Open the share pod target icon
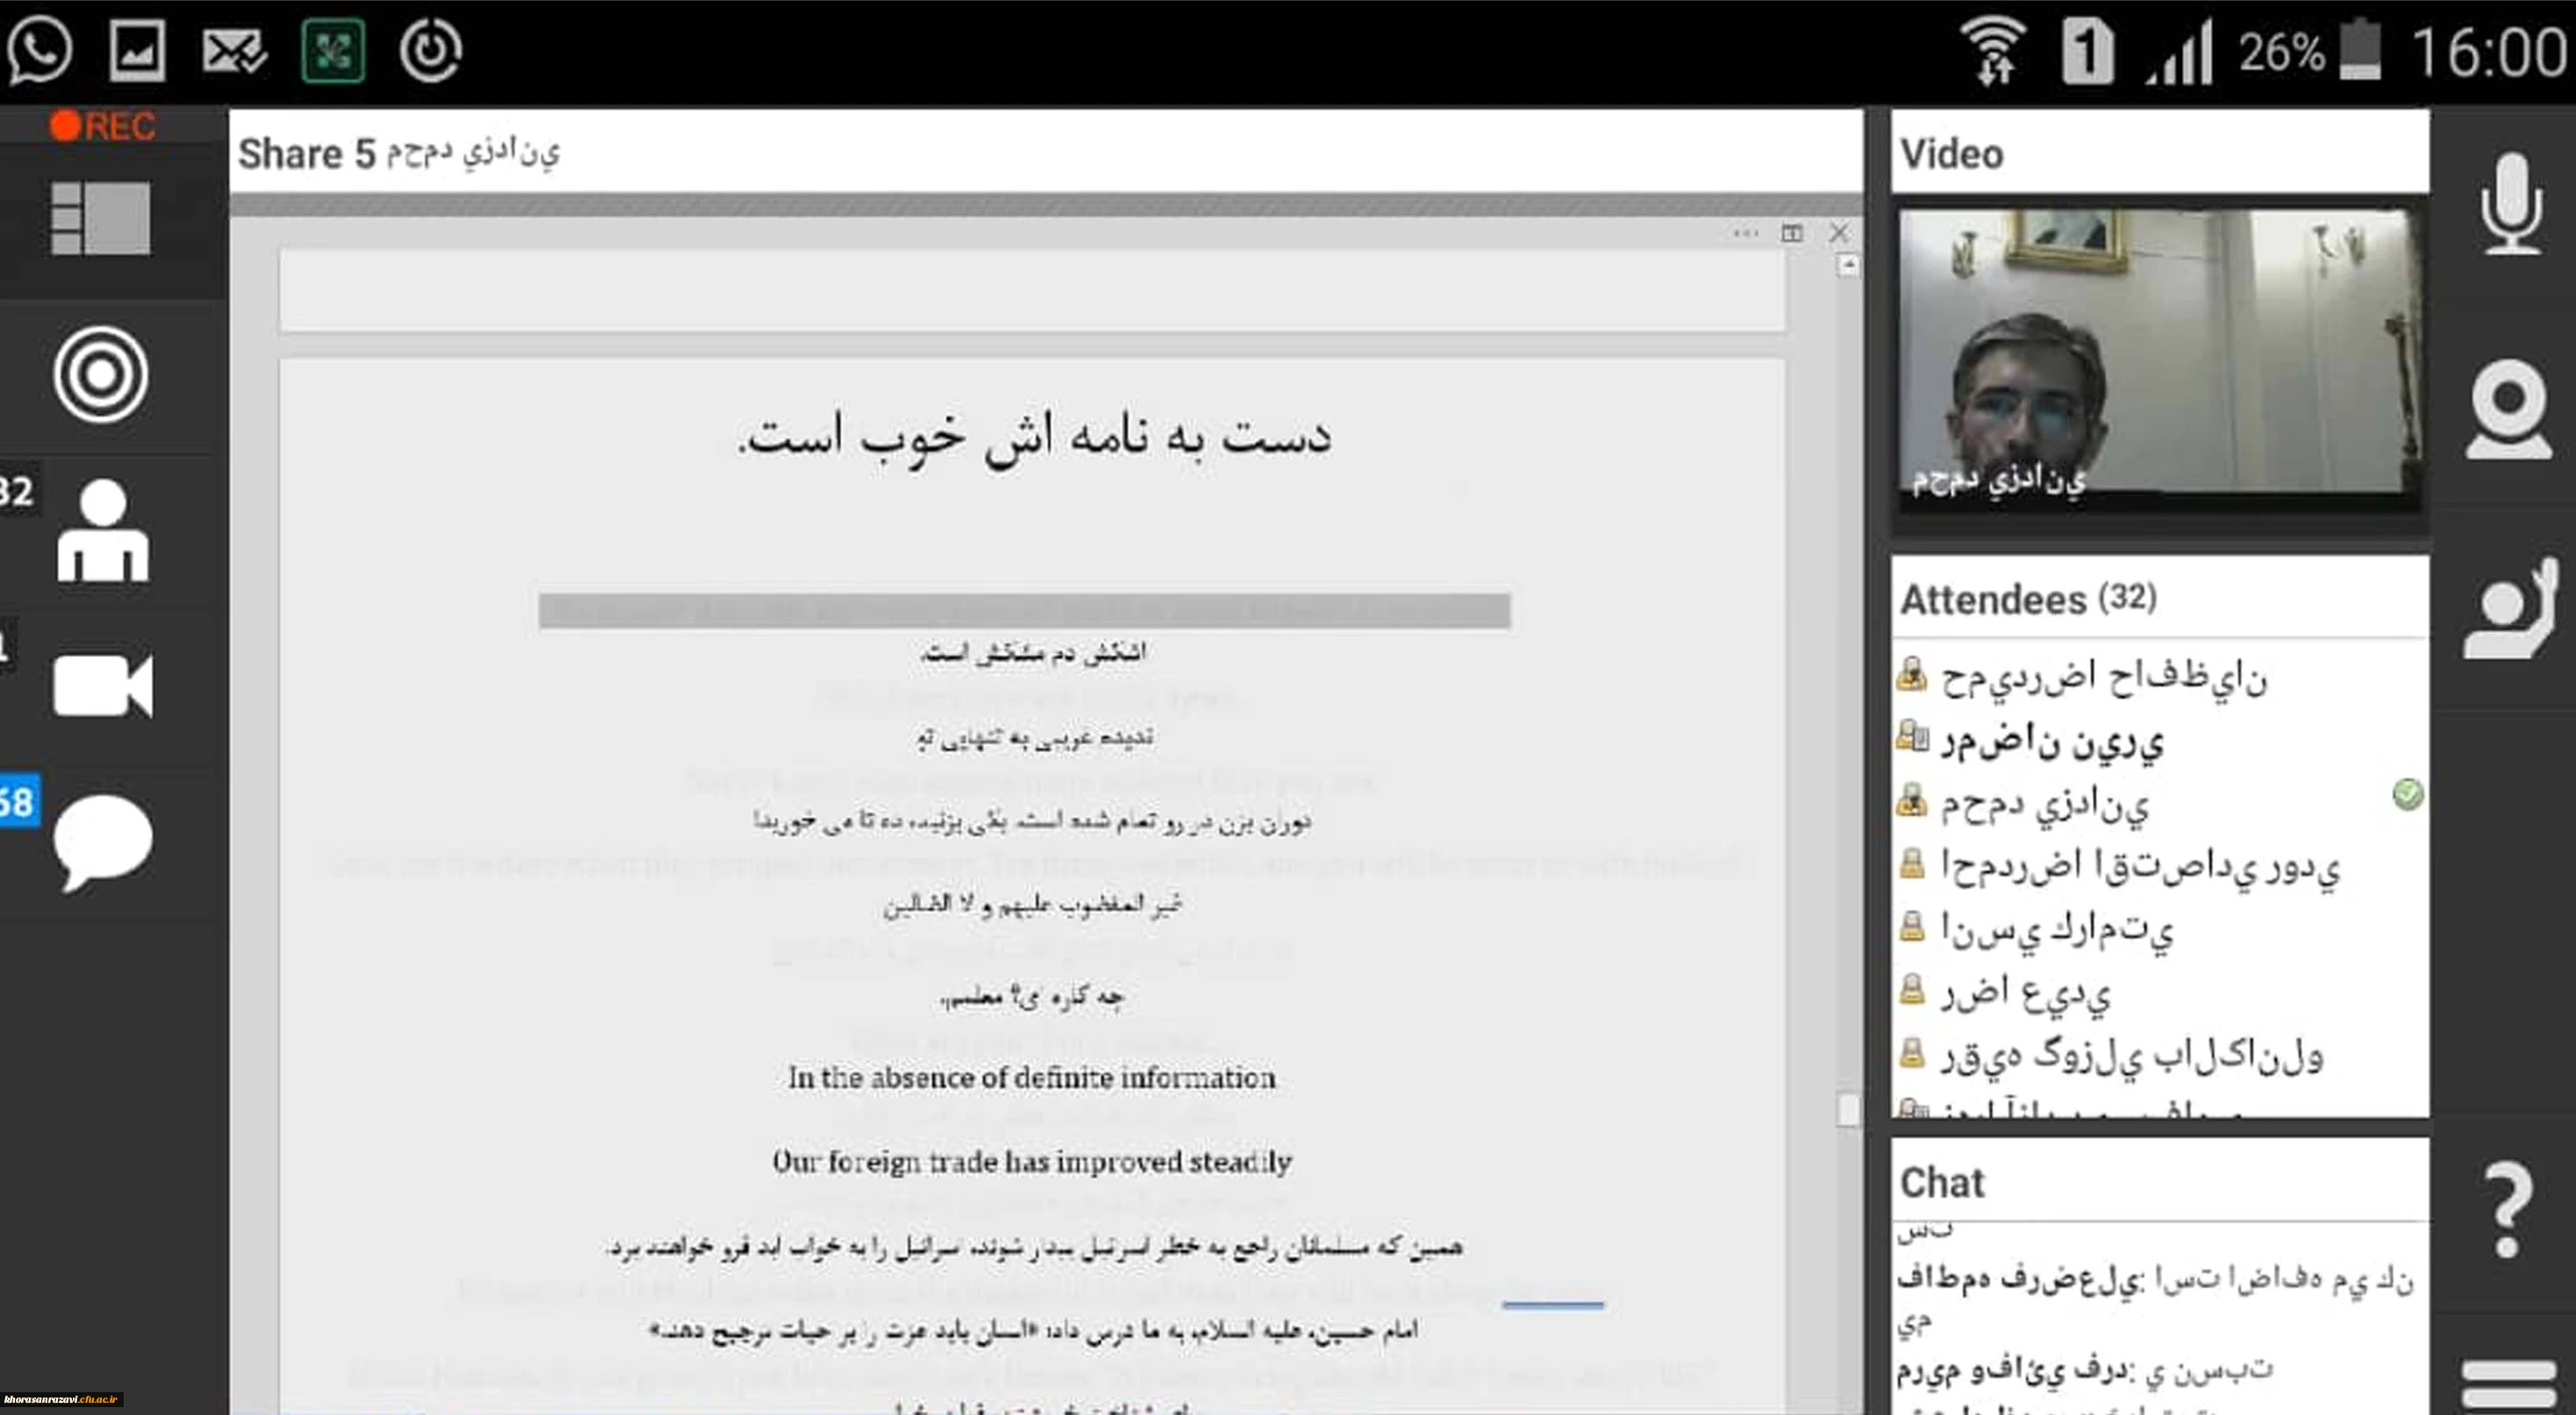Image resolution: width=2576 pixels, height=1415 pixels. click(x=101, y=374)
